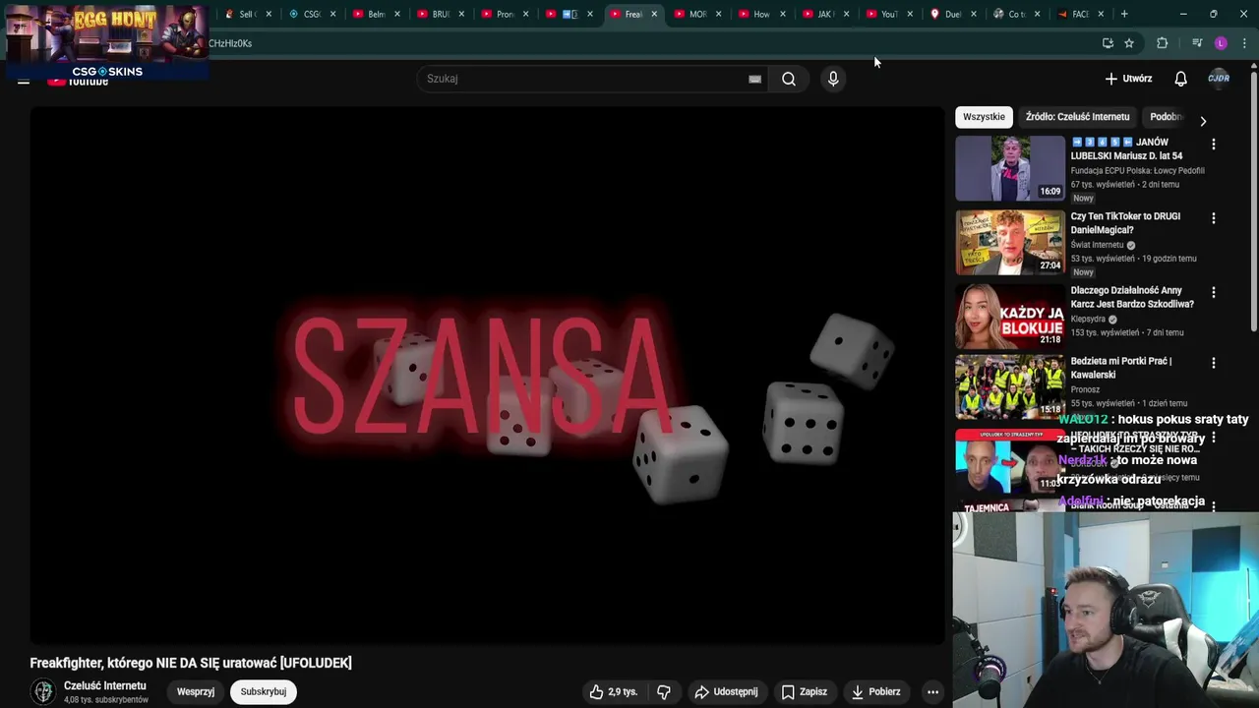This screenshot has height=708, width=1259.
Task: Open the account avatar menu
Action: (1219, 79)
